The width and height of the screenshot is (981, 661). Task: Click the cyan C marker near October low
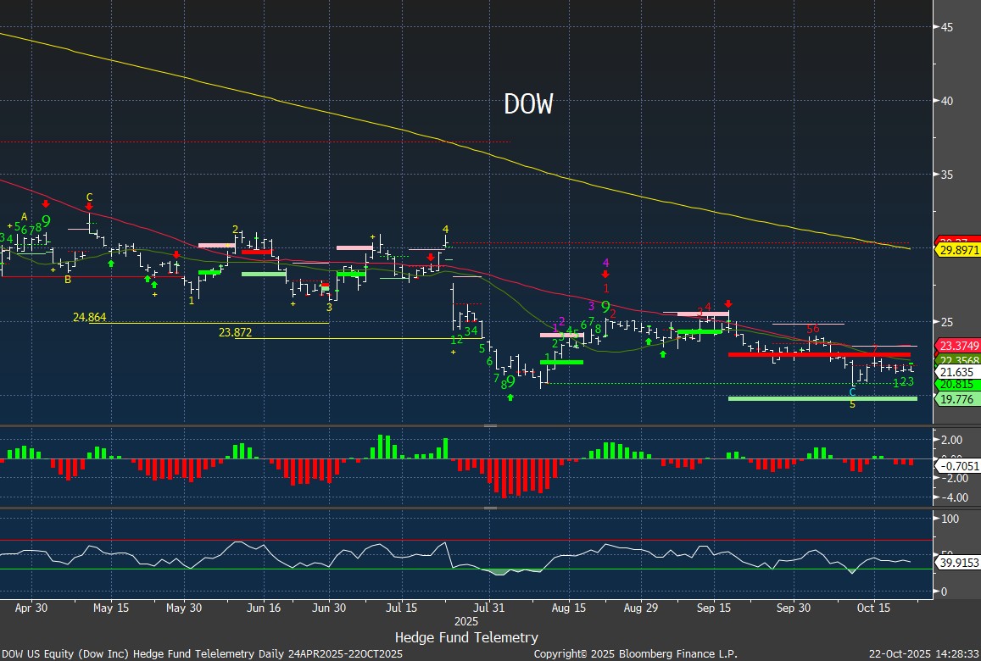[852, 392]
